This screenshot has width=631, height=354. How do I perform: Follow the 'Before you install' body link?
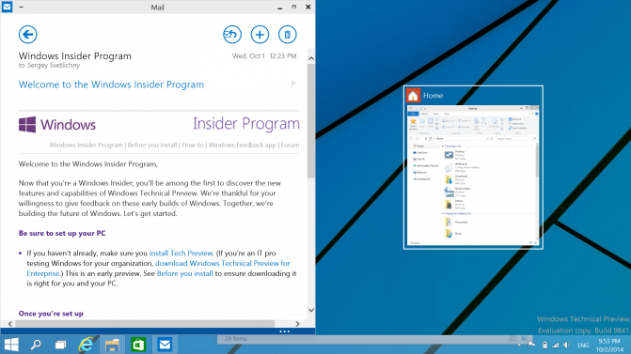click(184, 273)
